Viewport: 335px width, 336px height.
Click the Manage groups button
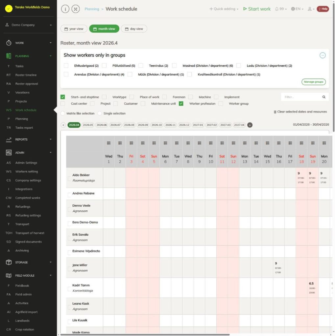(314, 82)
